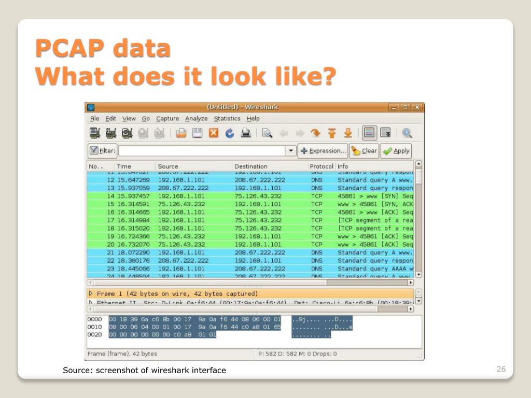
Task: Open filter history dropdown arrow
Action: pyautogui.click(x=290, y=151)
